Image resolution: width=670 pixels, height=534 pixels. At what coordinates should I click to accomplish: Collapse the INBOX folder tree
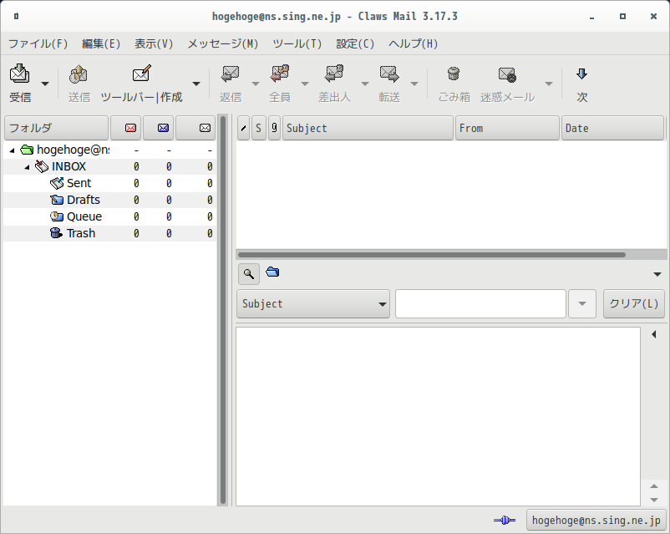click(27, 167)
